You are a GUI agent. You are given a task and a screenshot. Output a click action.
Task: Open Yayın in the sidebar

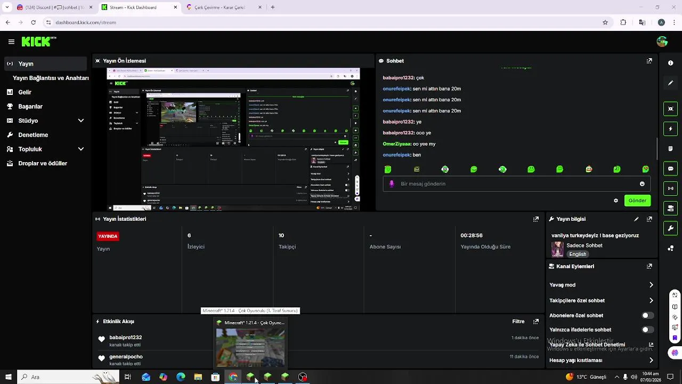click(x=45, y=63)
